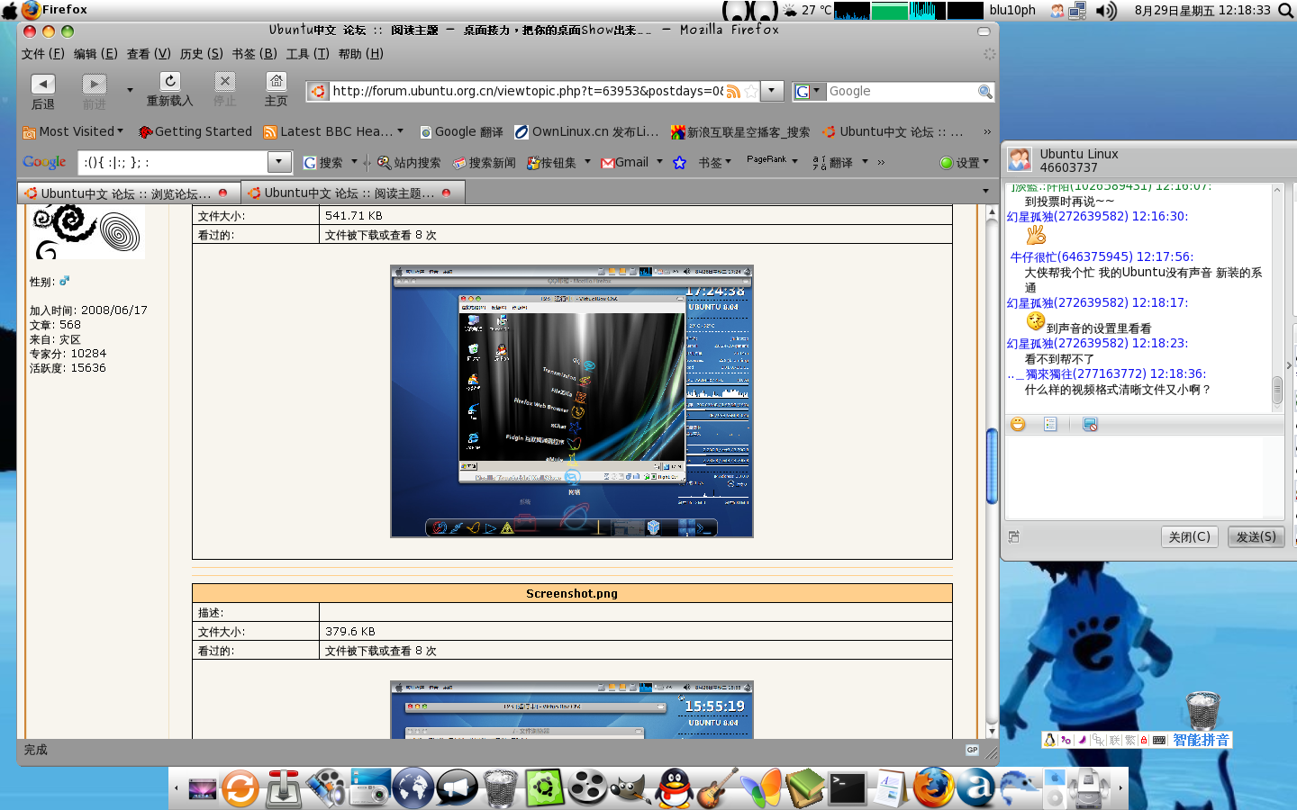
Task: Open Terminal from the dock
Action: click(847, 788)
